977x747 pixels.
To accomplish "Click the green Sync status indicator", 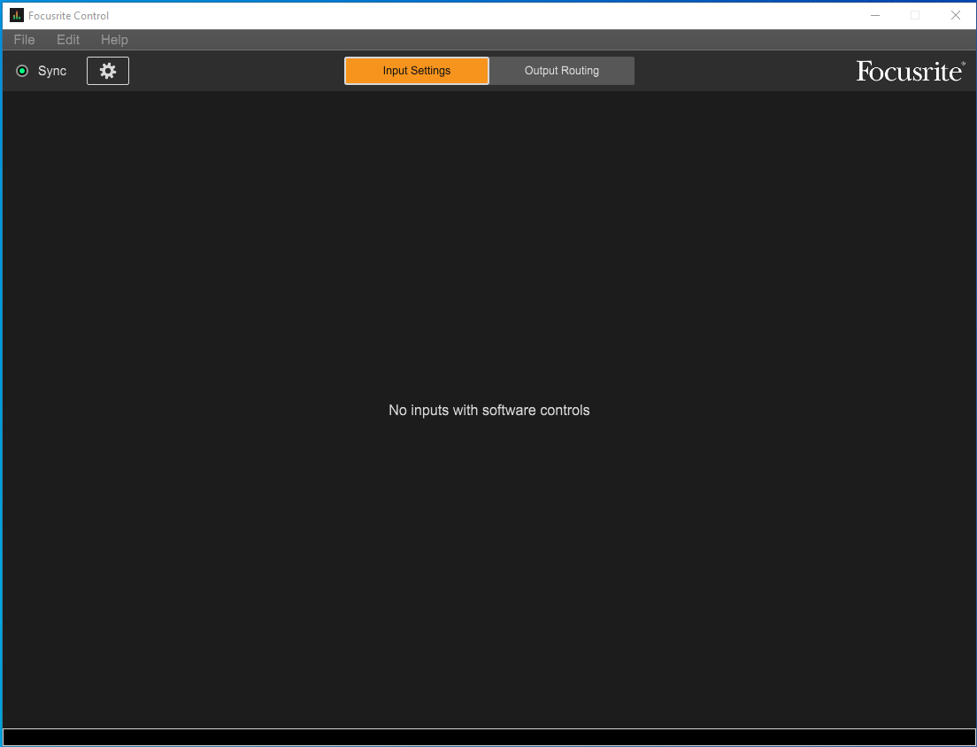I will 22,71.
